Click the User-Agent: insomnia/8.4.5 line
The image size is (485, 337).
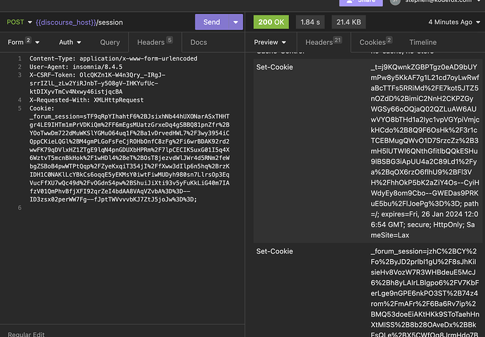(76, 67)
